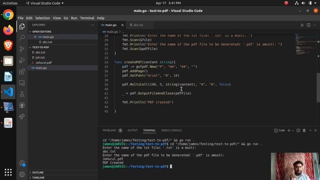The width and height of the screenshot is (320, 180).
Task: Create a new terminal with plus icon
Action: tap(289, 130)
